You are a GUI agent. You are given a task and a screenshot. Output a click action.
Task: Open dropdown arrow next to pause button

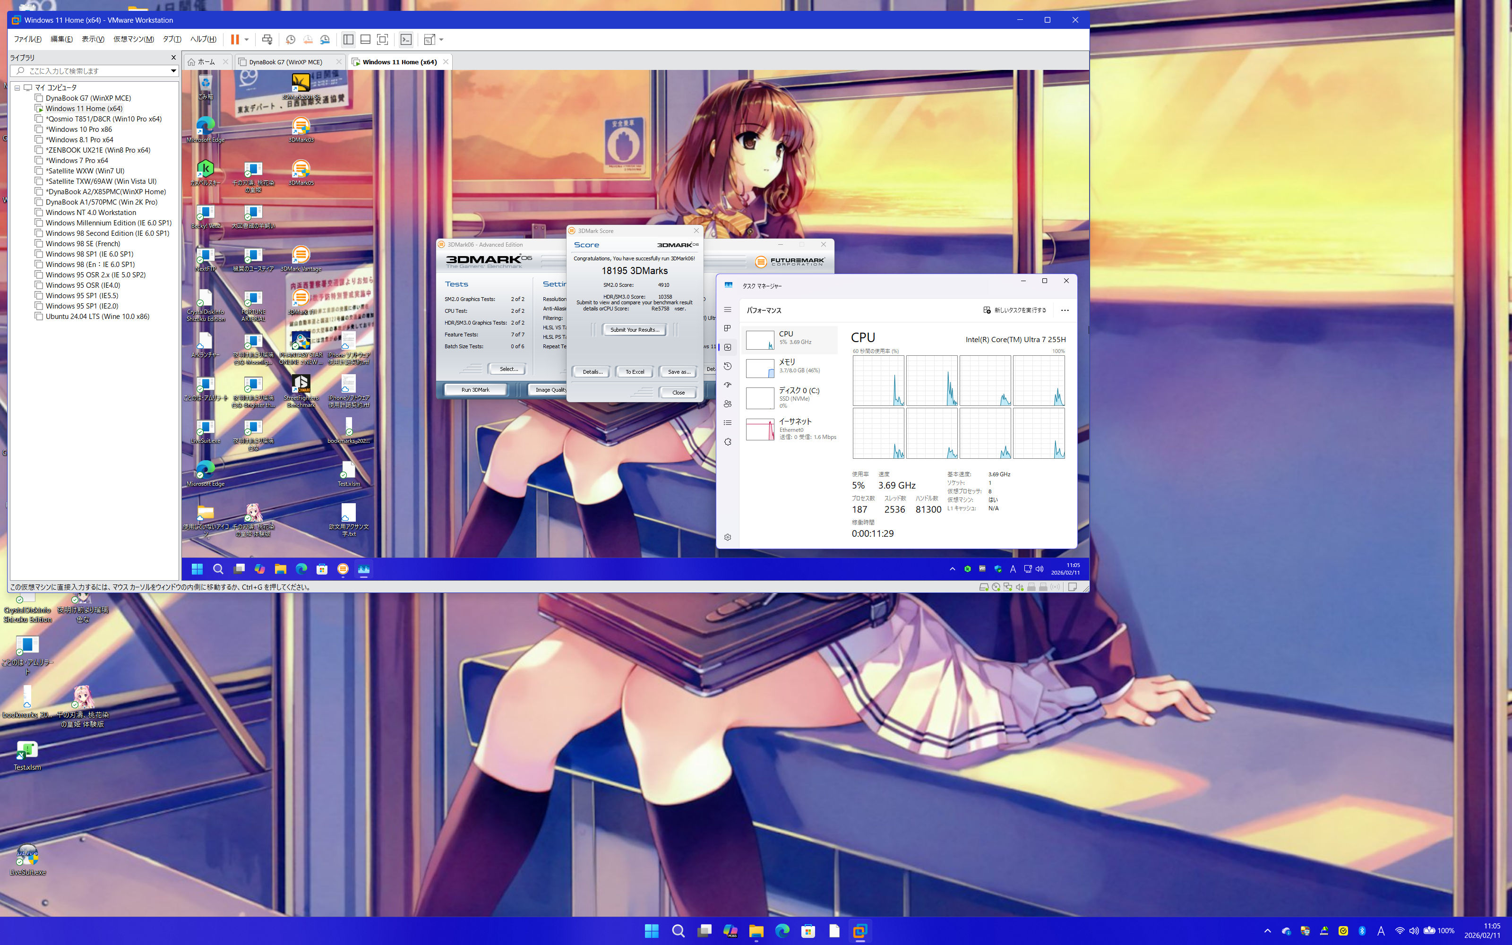247,39
